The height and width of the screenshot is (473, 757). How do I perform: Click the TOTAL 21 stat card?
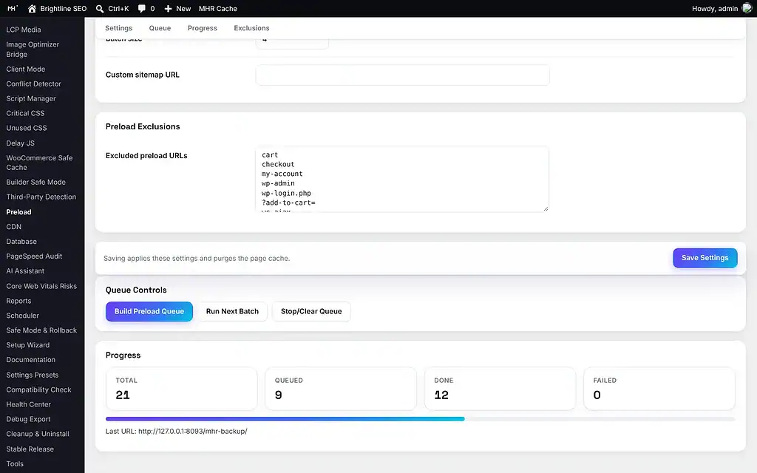[182, 389]
